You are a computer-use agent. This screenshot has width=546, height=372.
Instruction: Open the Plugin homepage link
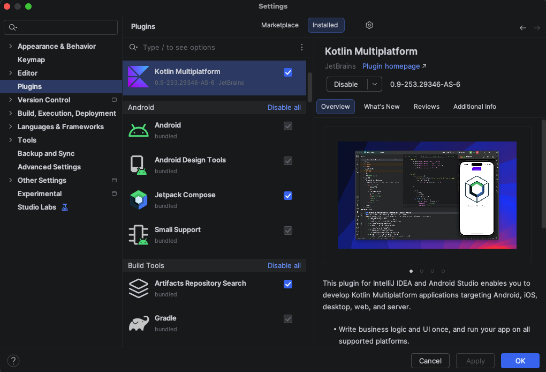(x=394, y=66)
